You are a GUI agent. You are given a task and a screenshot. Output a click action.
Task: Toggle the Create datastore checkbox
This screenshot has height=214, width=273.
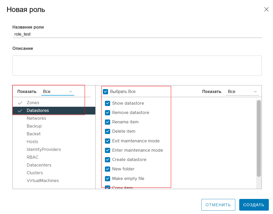[108, 160]
